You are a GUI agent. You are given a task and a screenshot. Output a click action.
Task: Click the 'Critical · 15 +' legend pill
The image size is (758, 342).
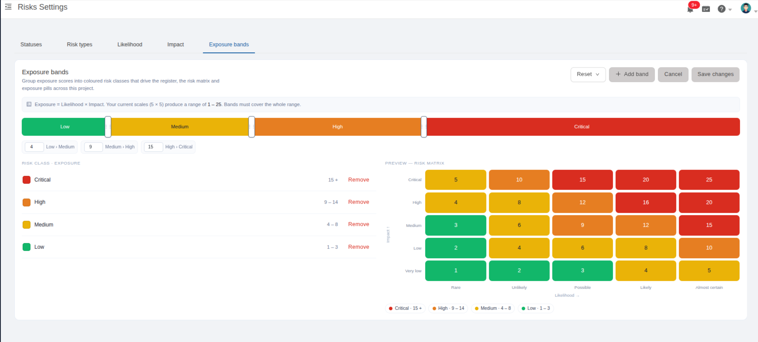pyautogui.click(x=405, y=308)
